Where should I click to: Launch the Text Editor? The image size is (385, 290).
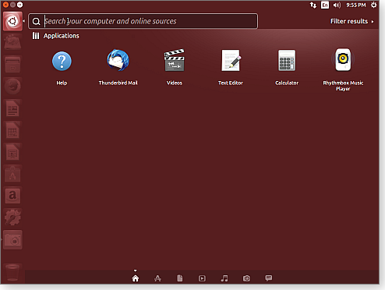pyautogui.click(x=231, y=60)
